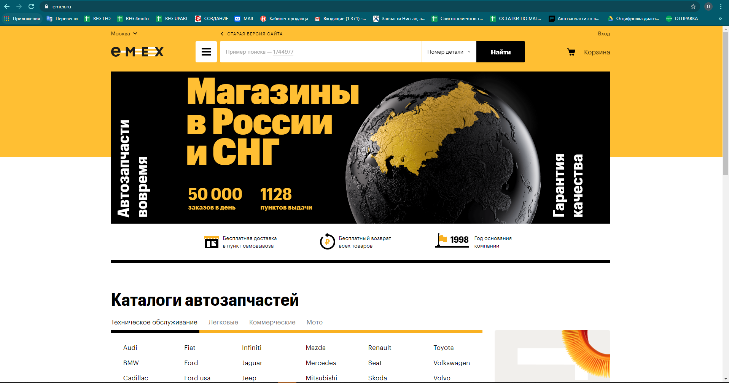729x383 pixels.
Task: Open the REG UPART bookmark
Action: tap(172, 19)
